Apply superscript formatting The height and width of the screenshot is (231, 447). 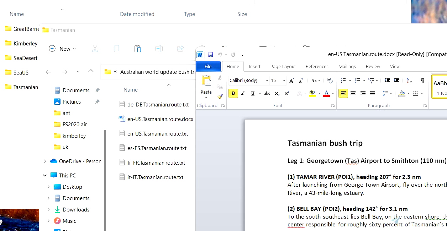pos(287,93)
